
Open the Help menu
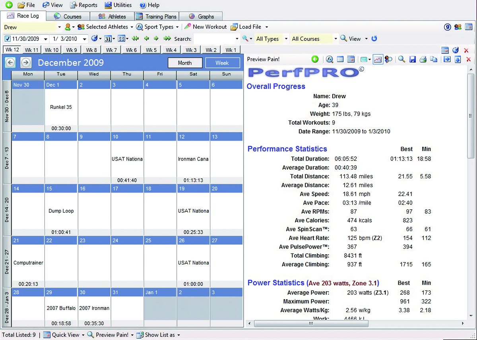(x=149, y=5)
